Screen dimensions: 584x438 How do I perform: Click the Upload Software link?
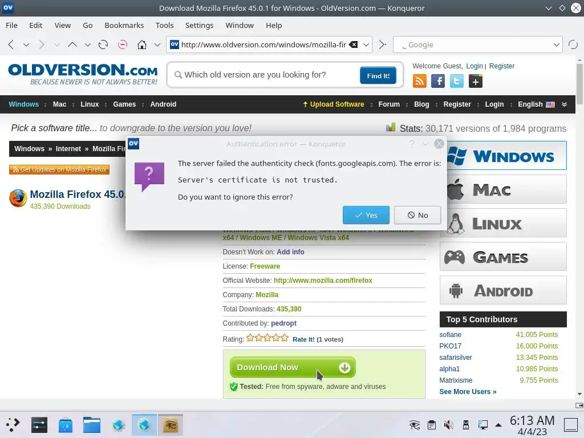333,104
